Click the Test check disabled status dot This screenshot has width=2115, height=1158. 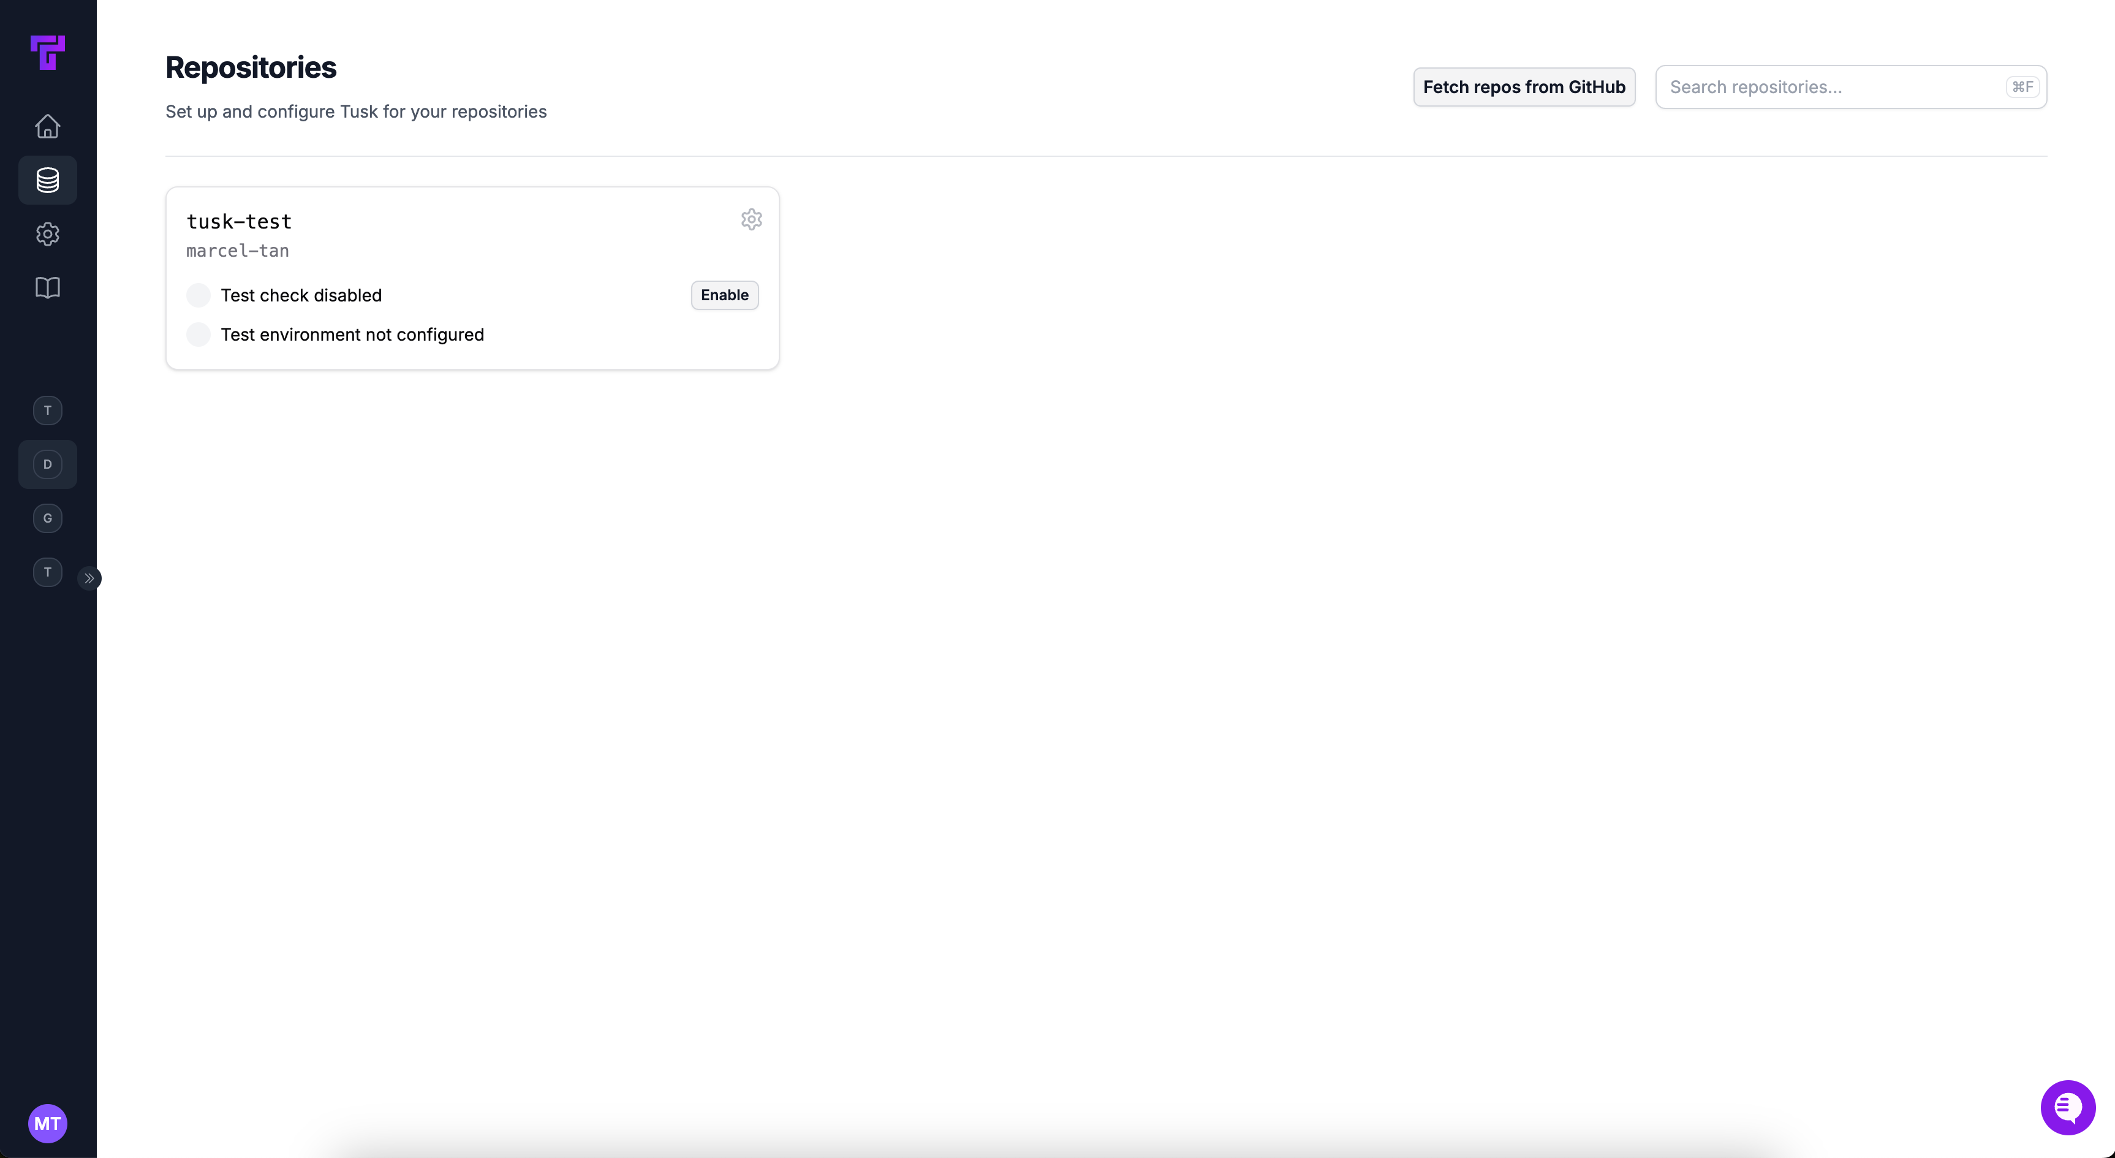(198, 295)
